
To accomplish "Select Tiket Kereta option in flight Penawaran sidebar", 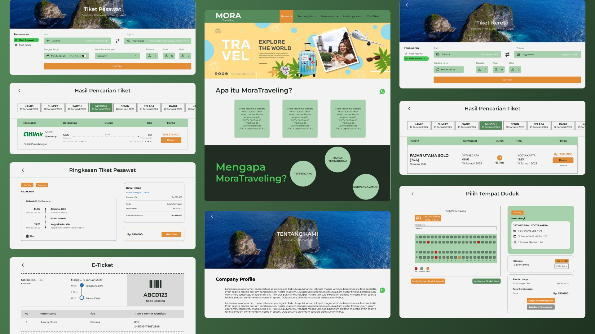I will (x=25, y=45).
